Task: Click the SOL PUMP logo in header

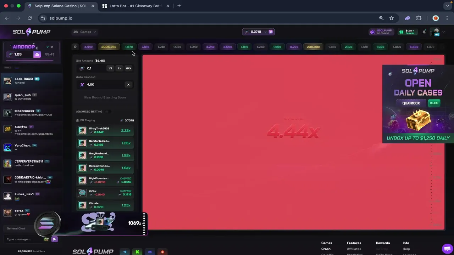Action: (x=32, y=32)
